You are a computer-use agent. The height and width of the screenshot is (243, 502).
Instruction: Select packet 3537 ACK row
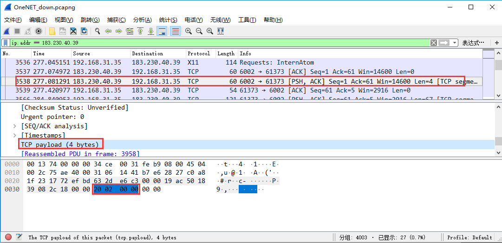(242, 72)
